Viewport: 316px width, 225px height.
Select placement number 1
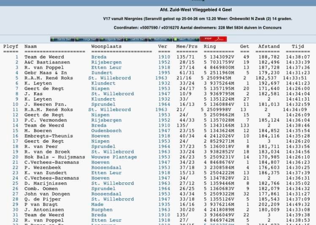point(17,57)
